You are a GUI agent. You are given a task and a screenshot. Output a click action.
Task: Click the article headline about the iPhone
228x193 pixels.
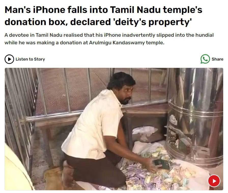point(103,16)
